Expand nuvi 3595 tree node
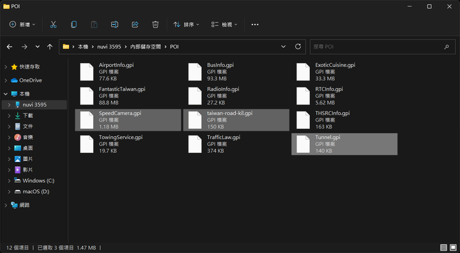The image size is (460, 253). point(10,105)
